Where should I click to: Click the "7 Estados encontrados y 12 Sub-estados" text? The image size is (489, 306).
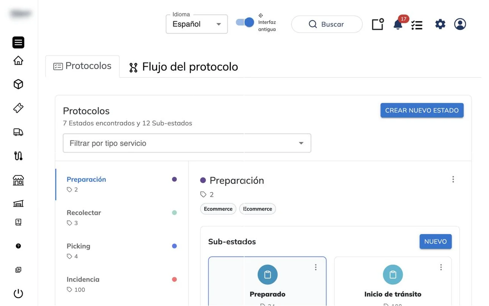point(128,123)
